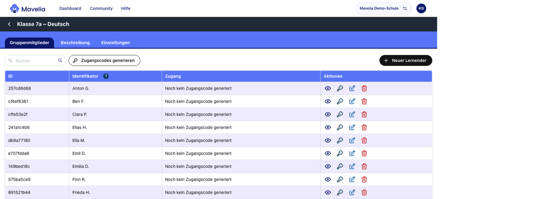Open the Community menu item
The height and width of the screenshot is (199, 557).
pyautogui.click(x=101, y=8)
